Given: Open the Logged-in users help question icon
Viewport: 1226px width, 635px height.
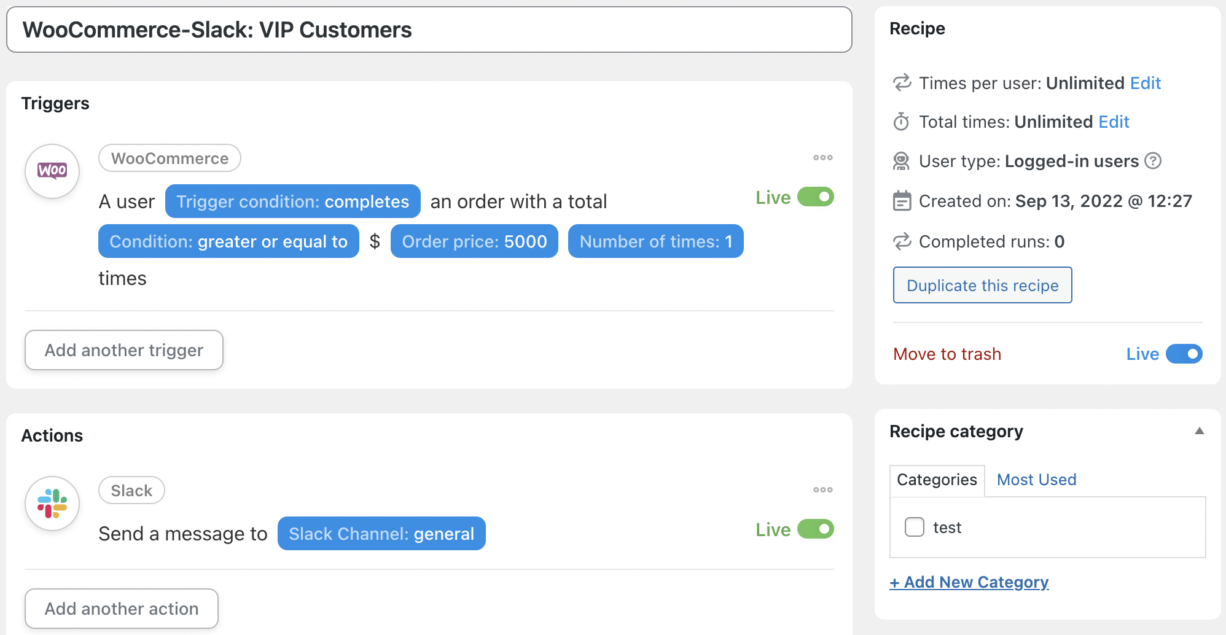Looking at the screenshot, I should click(1153, 161).
